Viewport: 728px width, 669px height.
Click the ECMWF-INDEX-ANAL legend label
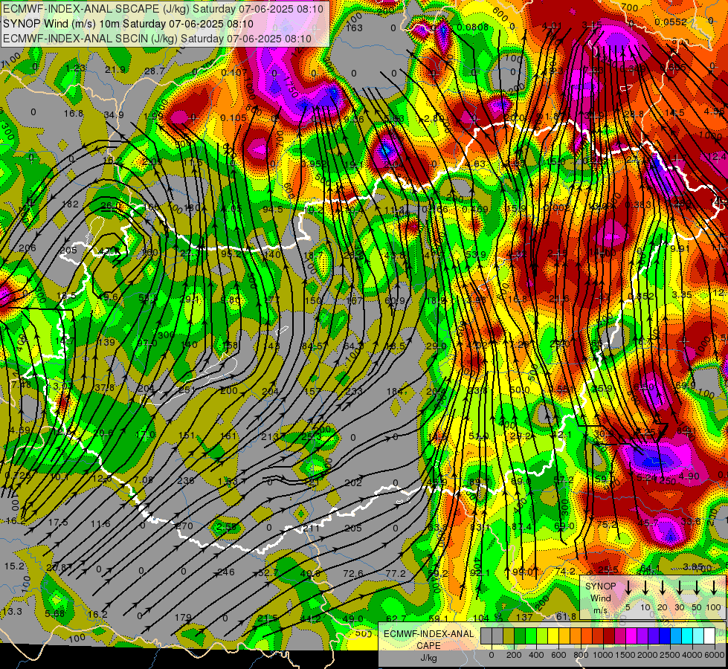tap(429, 634)
